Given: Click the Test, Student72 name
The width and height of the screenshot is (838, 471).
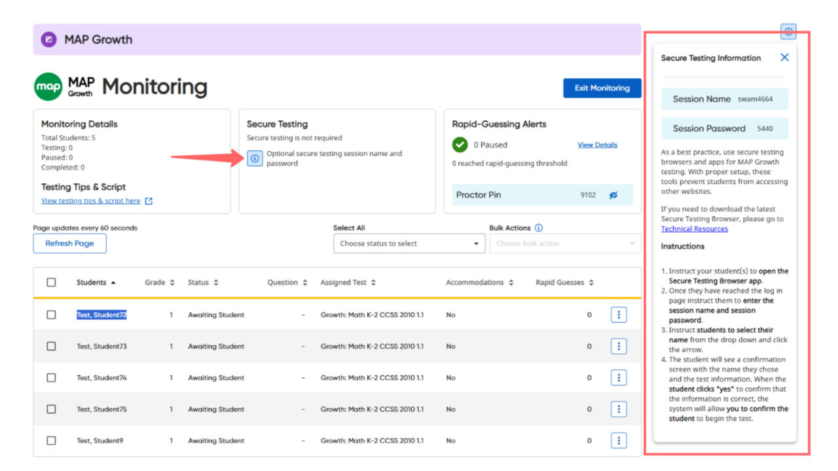Looking at the screenshot, I should tap(101, 315).
